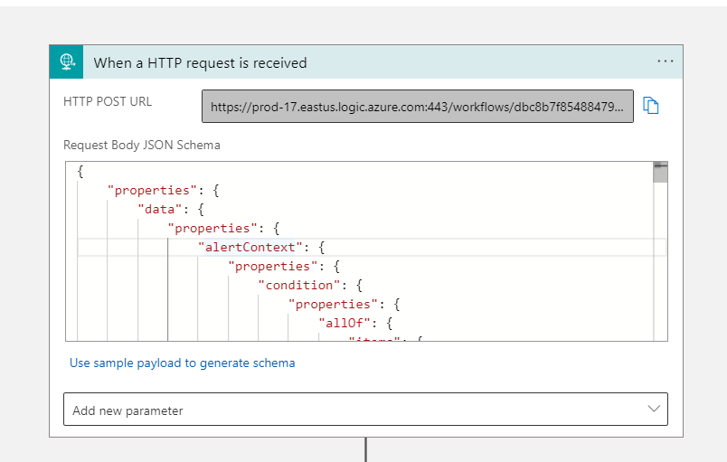
Task: Click the chevron arrow in Add new parameter
Action: point(654,410)
